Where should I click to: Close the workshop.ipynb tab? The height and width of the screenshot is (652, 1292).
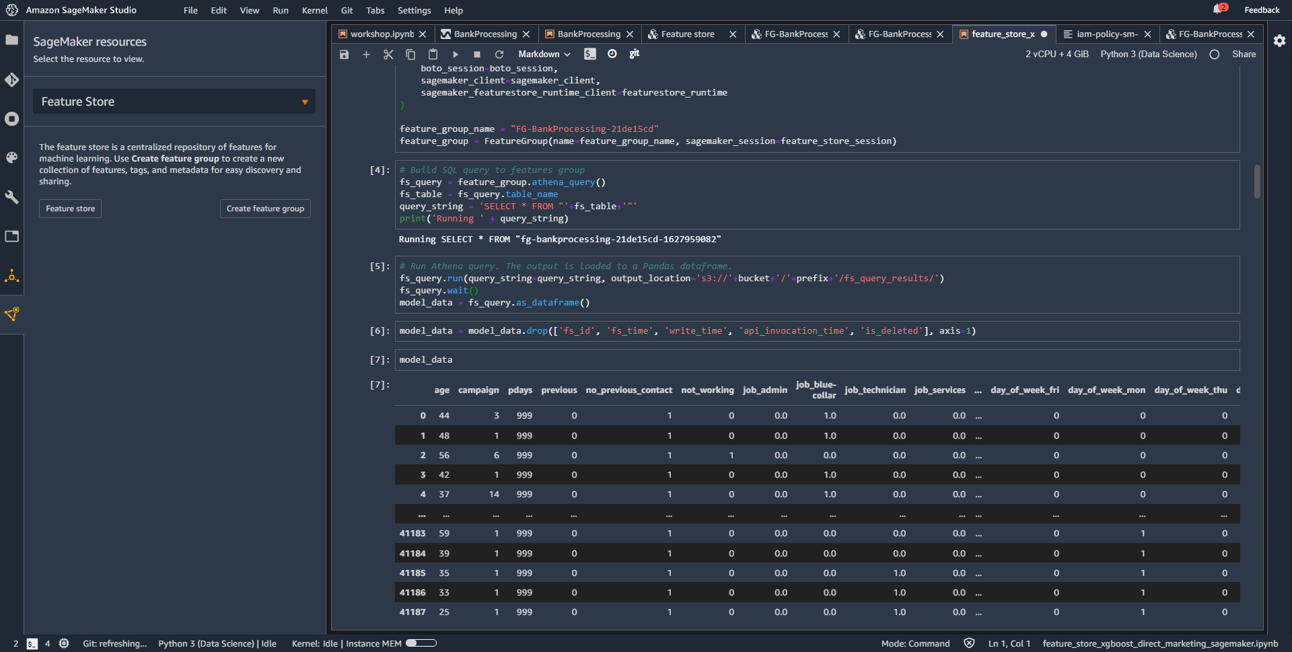[423, 34]
